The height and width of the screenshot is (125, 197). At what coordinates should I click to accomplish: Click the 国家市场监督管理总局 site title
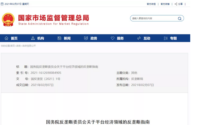click(54, 18)
